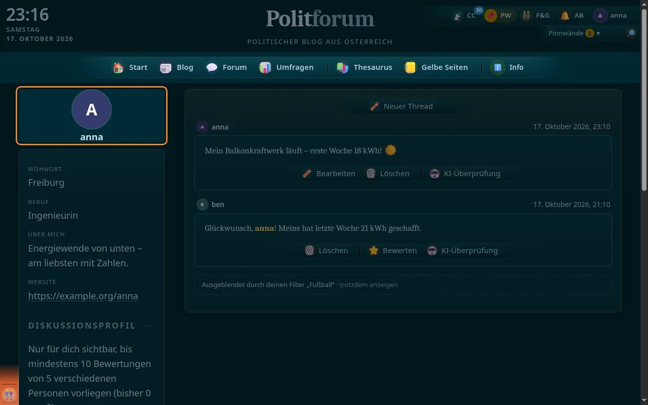Open the F&G people icon
This screenshot has height=405, width=648.
pyautogui.click(x=536, y=16)
